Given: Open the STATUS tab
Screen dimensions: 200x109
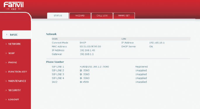Looking at the screenshot, I should (58, 16).
